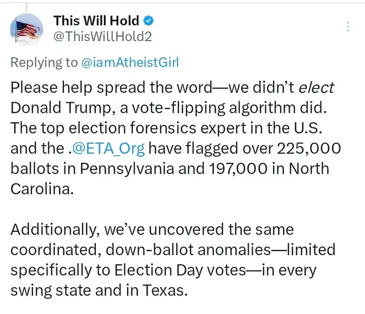Click the italicized word elect
Screen dimensions: 365x314
point(317,87)
